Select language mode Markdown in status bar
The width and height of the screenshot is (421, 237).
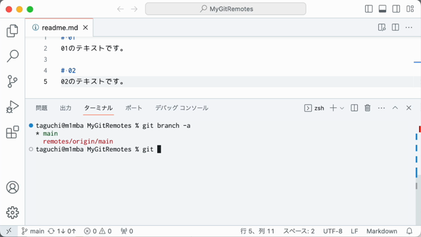382,231
